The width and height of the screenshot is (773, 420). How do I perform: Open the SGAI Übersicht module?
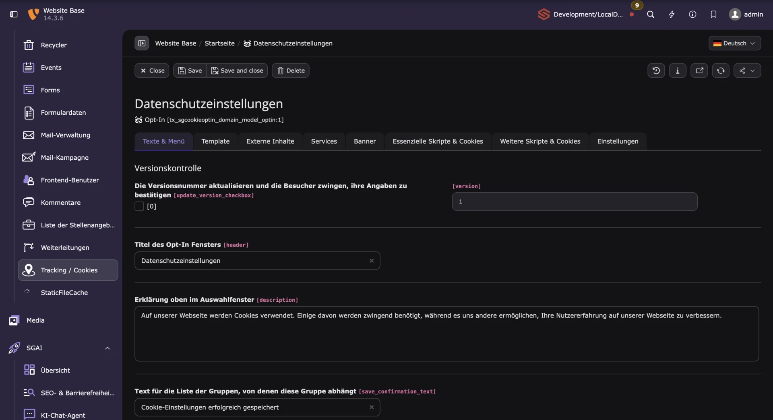pos(68,371)
